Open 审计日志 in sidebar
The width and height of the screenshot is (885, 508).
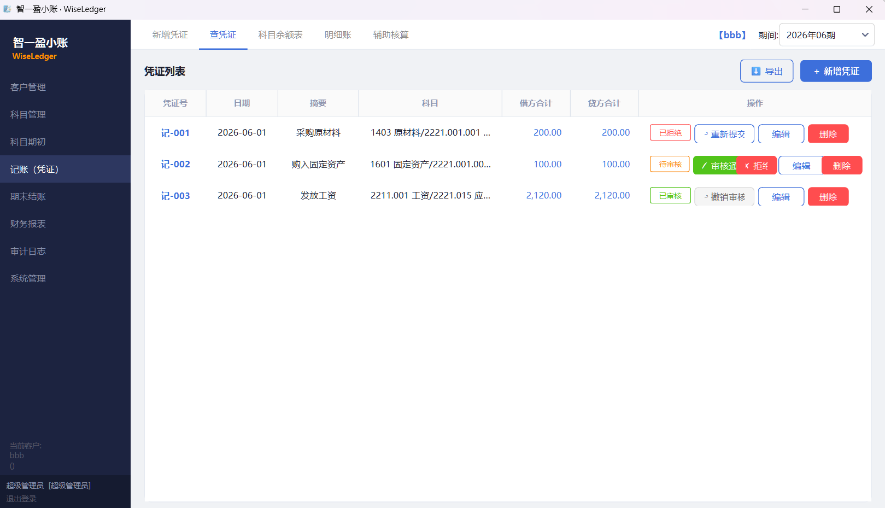tap(65, 251)
